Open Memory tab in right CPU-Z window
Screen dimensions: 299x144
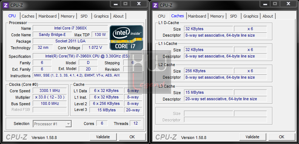click(x=217, y=16)
